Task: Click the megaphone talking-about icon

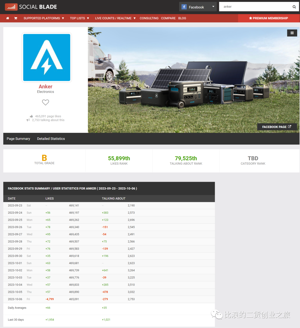Action: coord(28,120)
